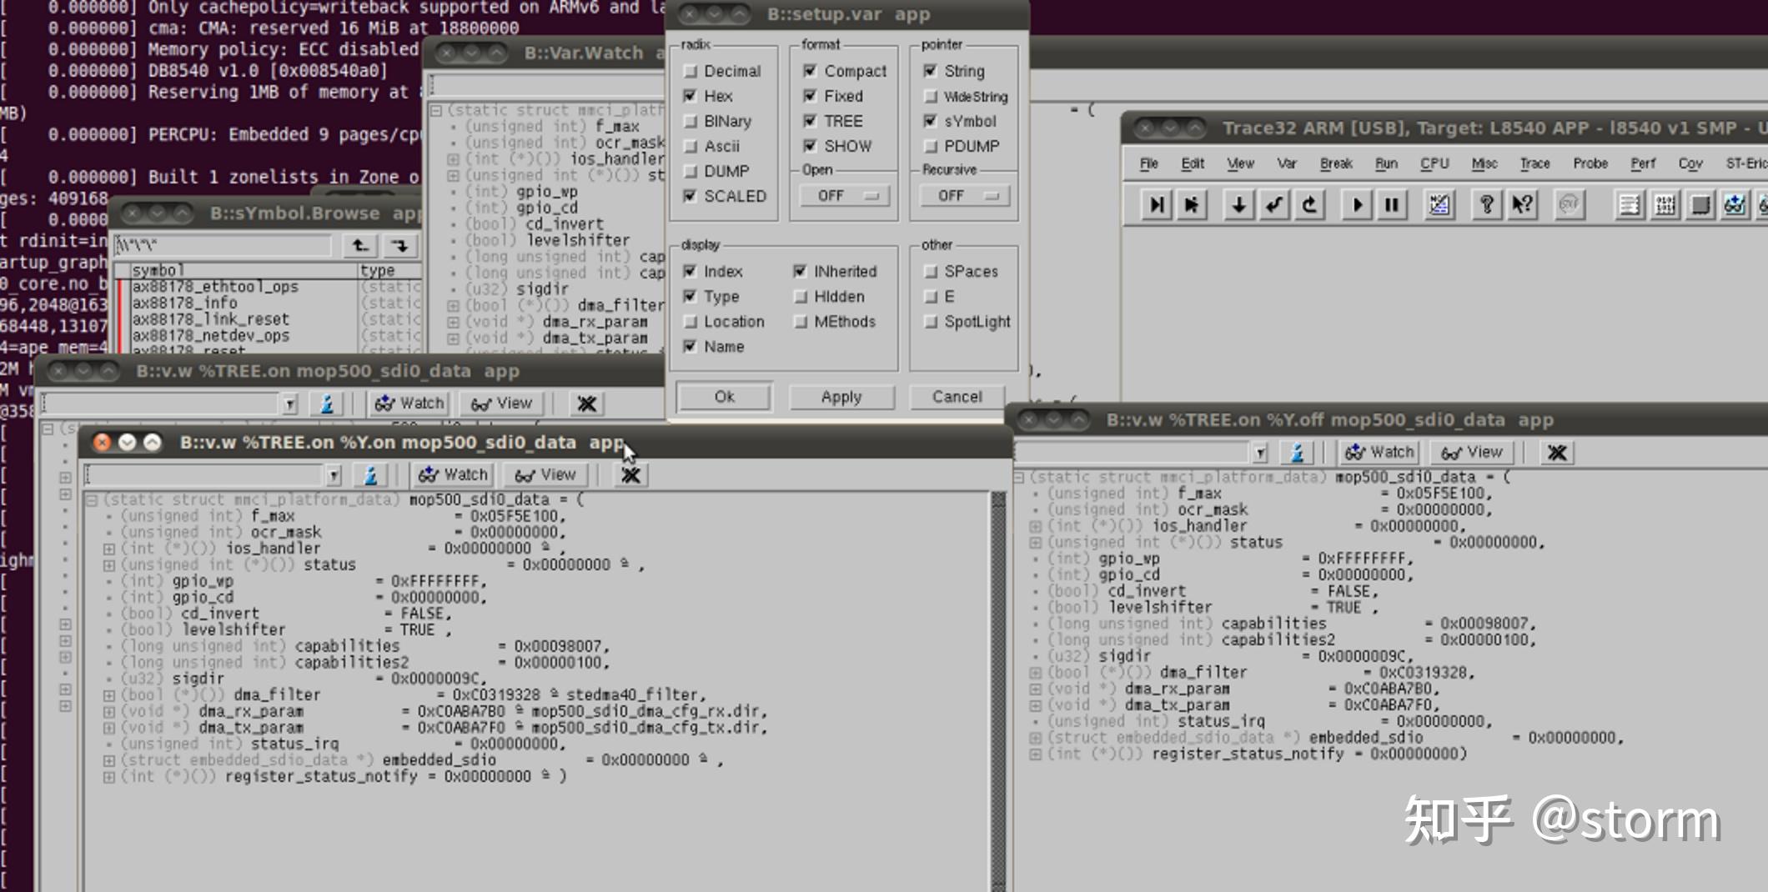Expand the dma_filter tree node in %Y.on window
Image resolution: width=1768 pixels, height=892 pixels.
(109, 695)
